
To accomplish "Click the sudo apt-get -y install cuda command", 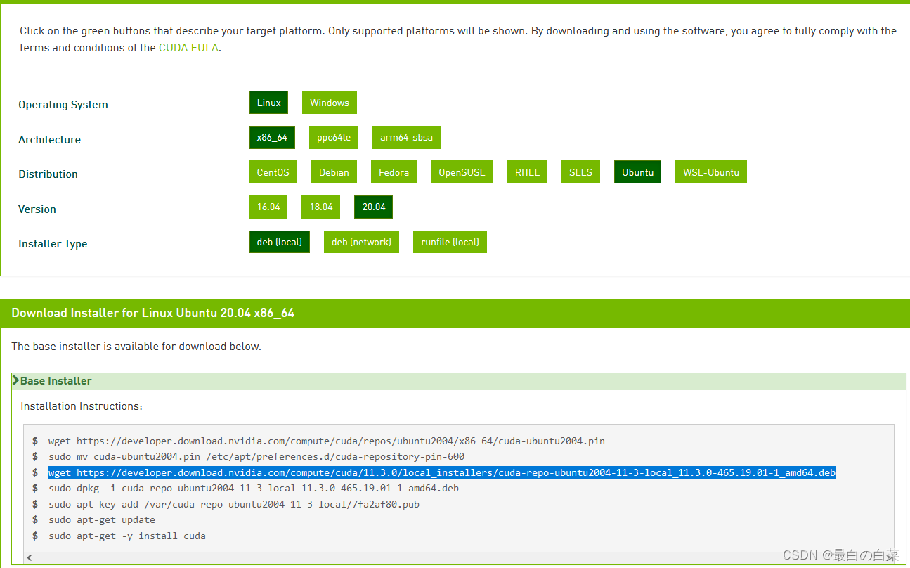I will point(127,536).
